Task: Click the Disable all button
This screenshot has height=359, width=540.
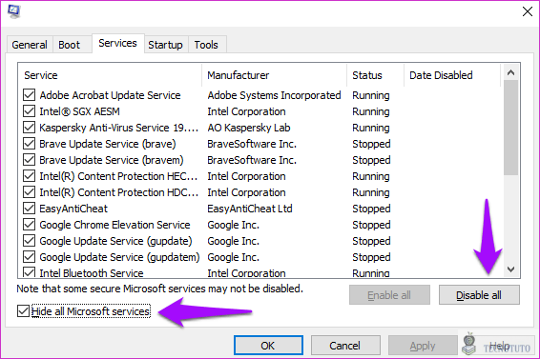Action: coord(479,295)
